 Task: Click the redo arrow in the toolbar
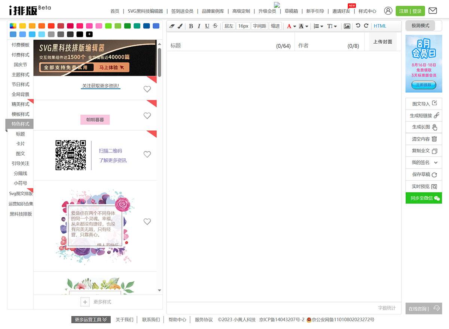point(366,26)
